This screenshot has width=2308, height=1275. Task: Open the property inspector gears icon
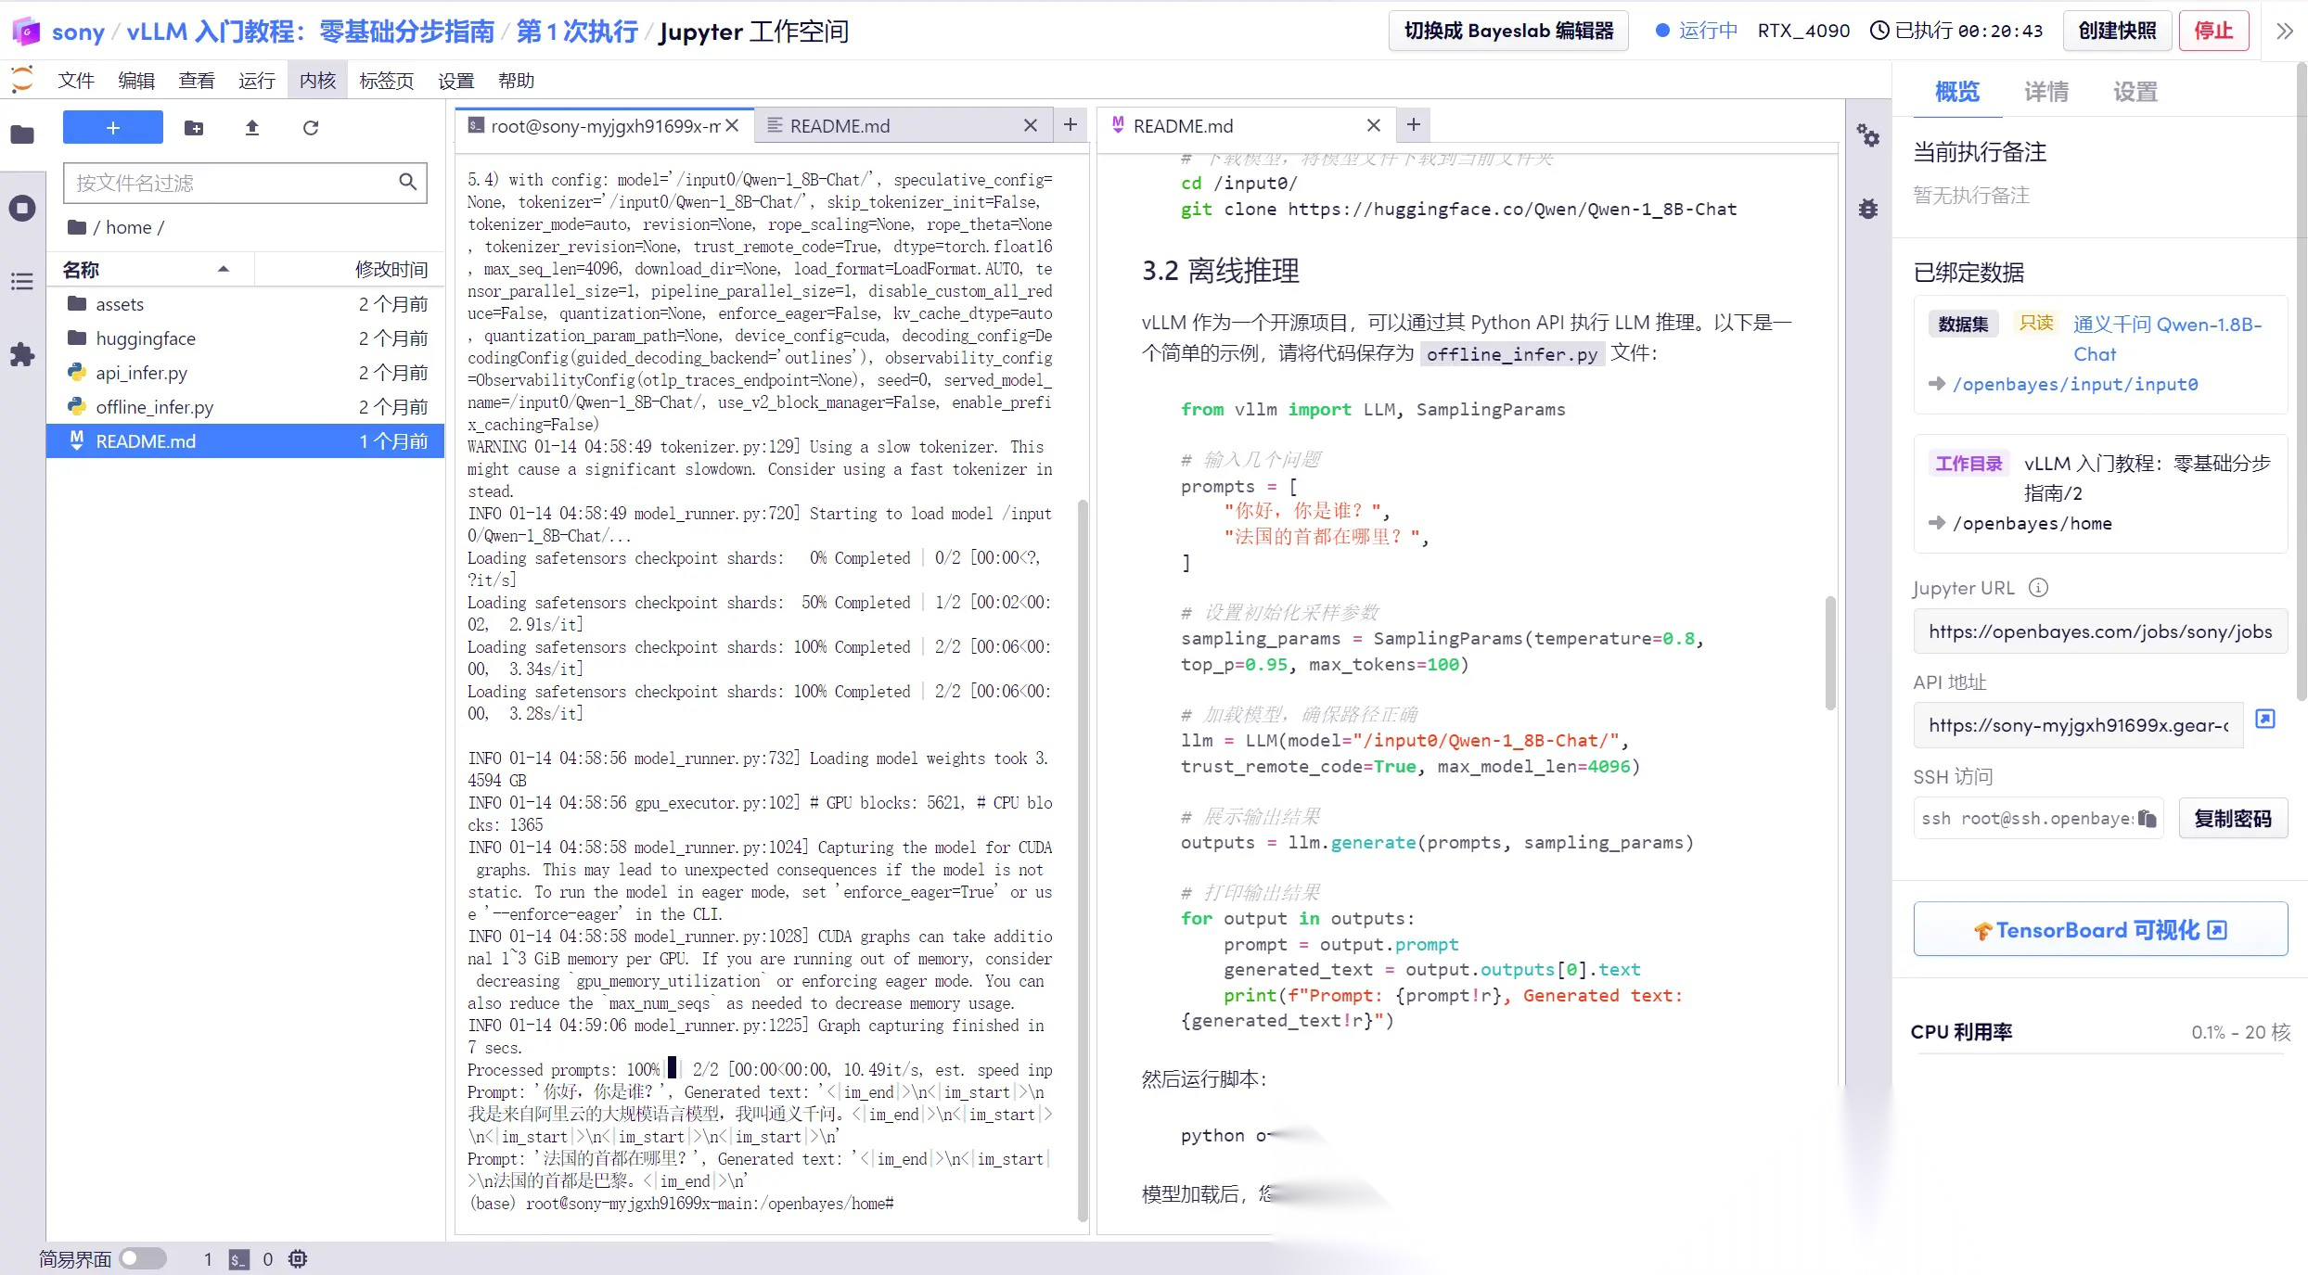[x=1868, y=136]
